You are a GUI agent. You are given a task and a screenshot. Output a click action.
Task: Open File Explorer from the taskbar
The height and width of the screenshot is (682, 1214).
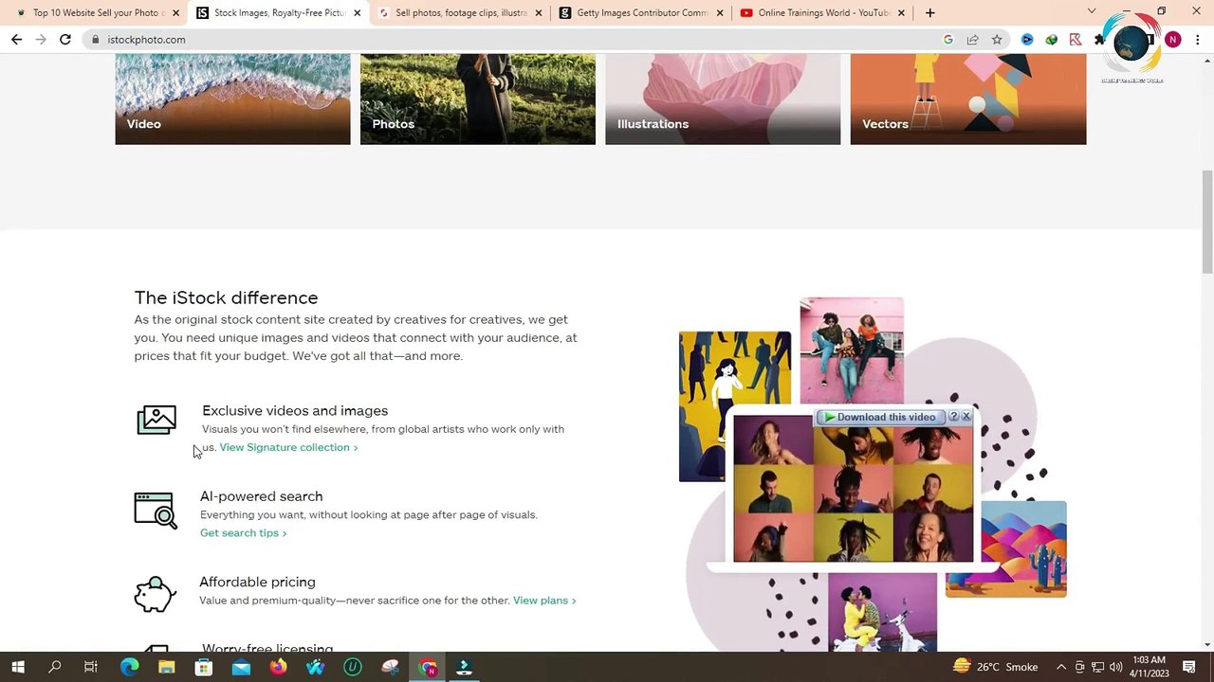click(x=166, y=667)
